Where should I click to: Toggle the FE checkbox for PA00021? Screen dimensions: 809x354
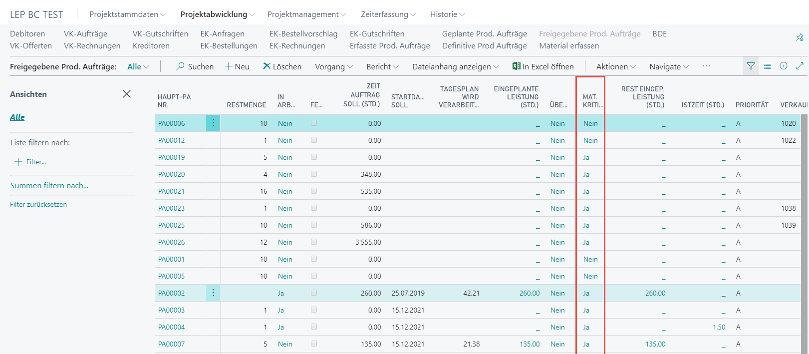pyautogui.click(x=314, y=191)
